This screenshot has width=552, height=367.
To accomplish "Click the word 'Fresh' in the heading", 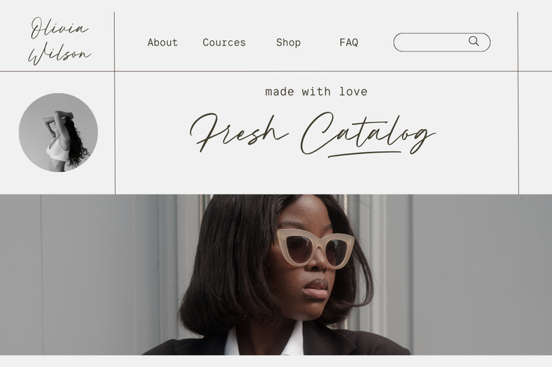I will [239, 133].
